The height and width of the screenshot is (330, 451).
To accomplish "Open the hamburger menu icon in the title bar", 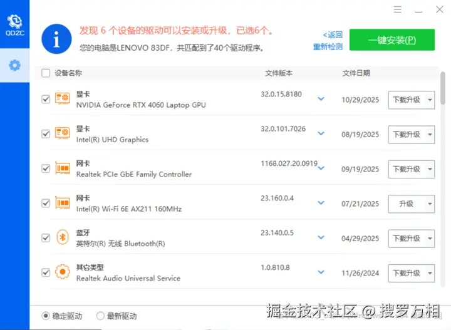I will 398,9.
